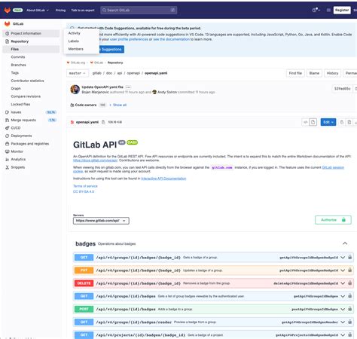357x339 pixels.
Task: Click the hamburger menu icon beside Register
Action: pos(328,10)
